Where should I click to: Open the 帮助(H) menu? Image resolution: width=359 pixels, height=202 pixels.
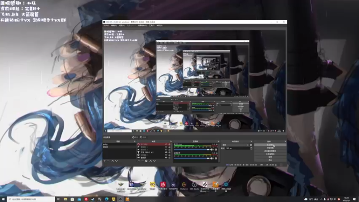[159, 26]
